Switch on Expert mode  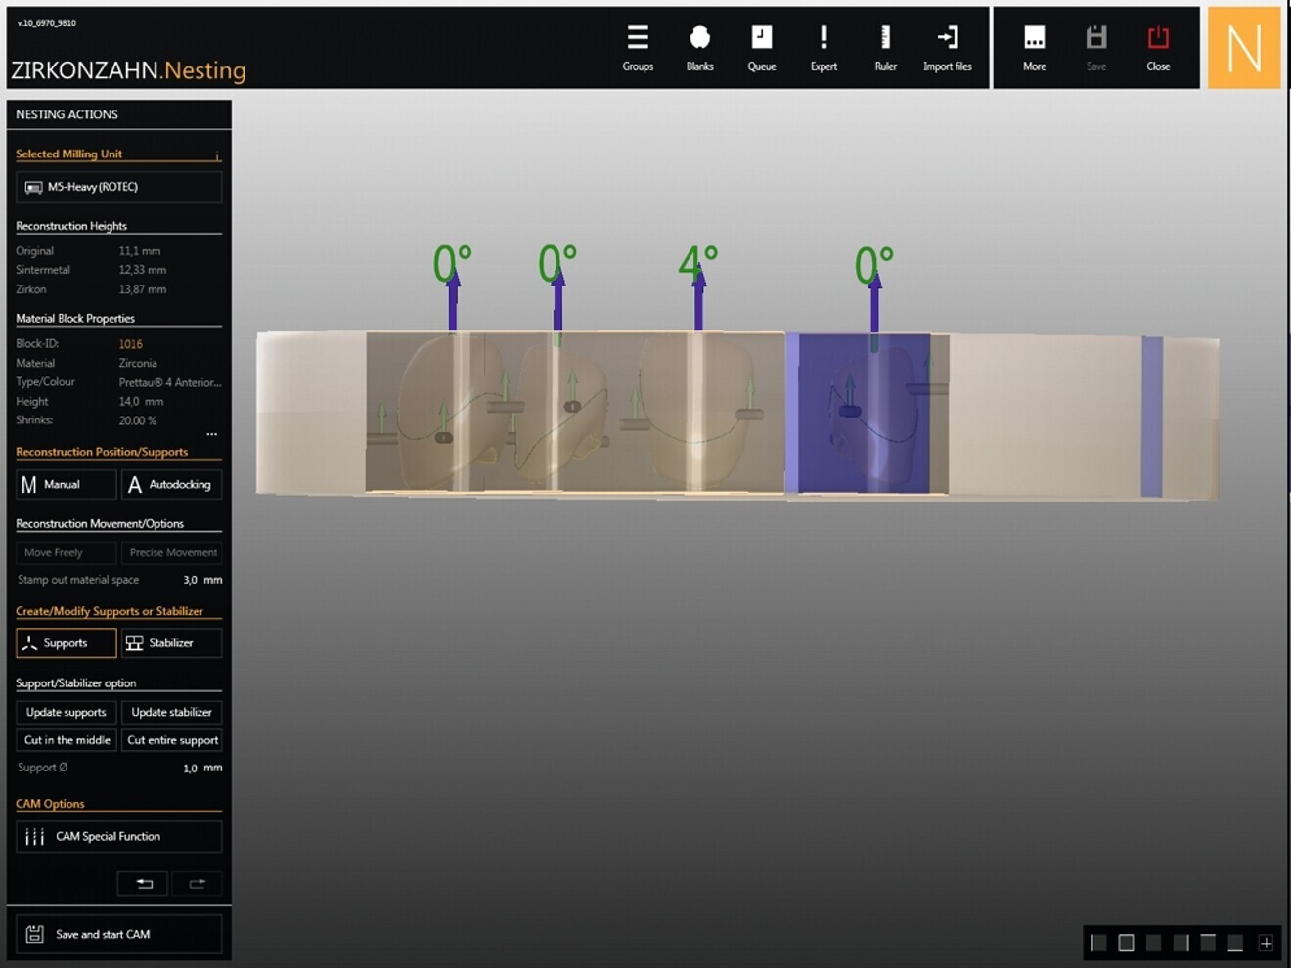click(824, 48)
